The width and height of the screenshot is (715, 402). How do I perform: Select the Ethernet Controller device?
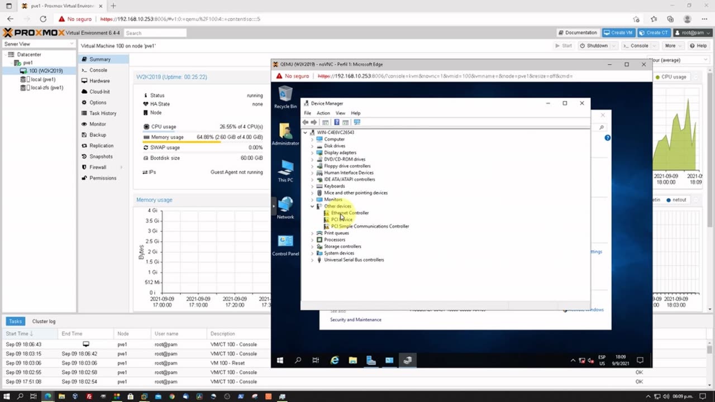350,213
